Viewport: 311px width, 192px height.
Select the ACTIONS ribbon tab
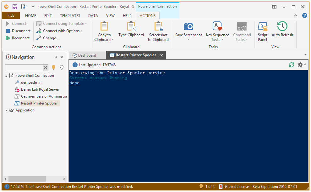[148, 16]
